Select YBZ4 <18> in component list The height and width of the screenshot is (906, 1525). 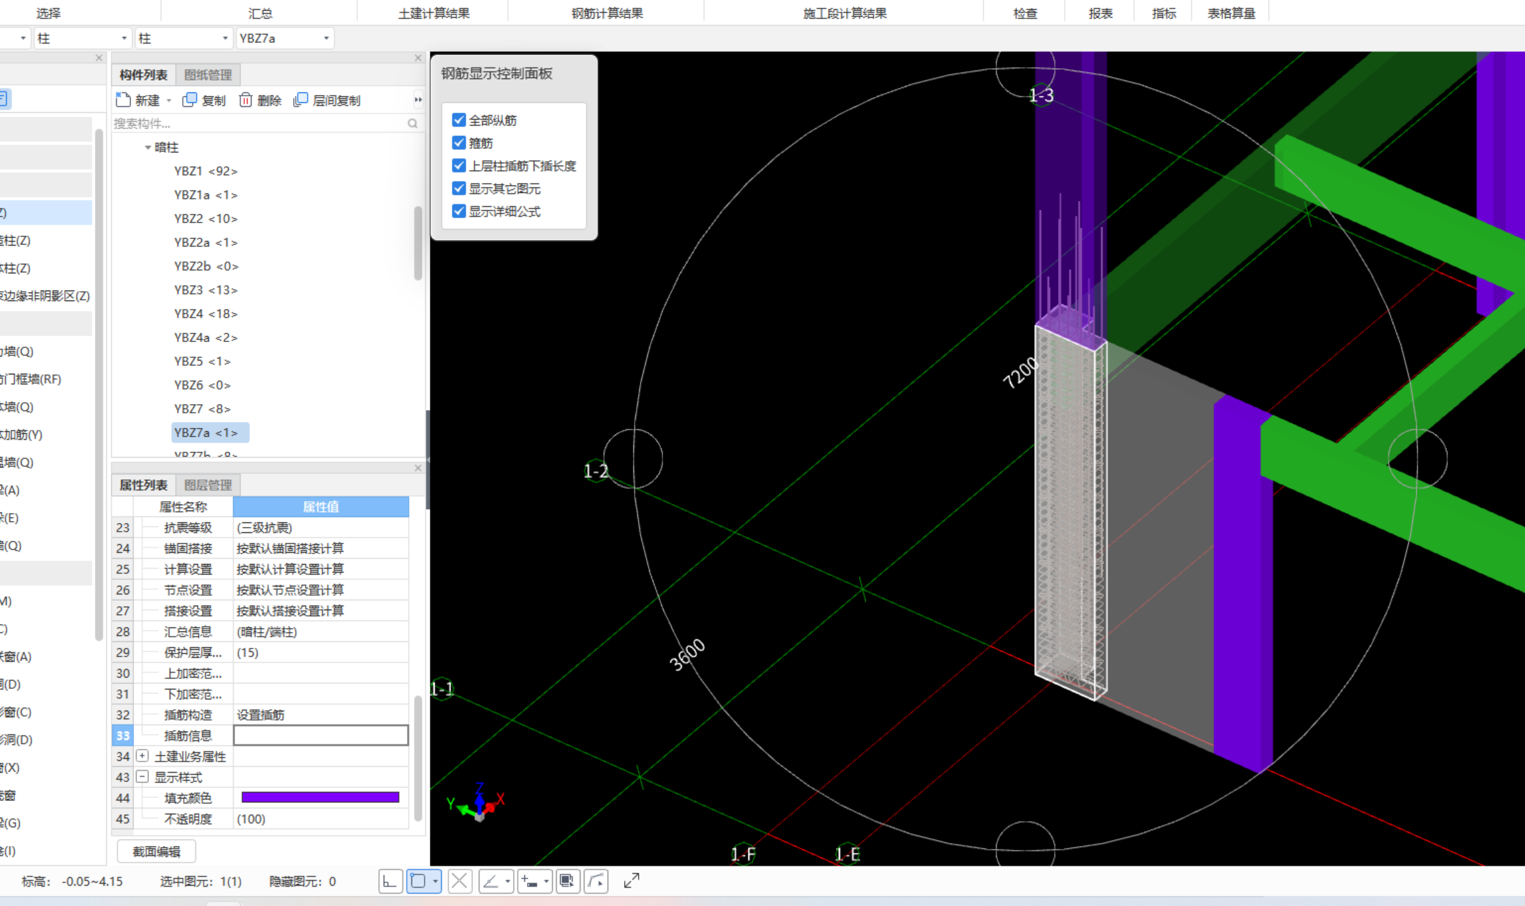coord(205,314)
